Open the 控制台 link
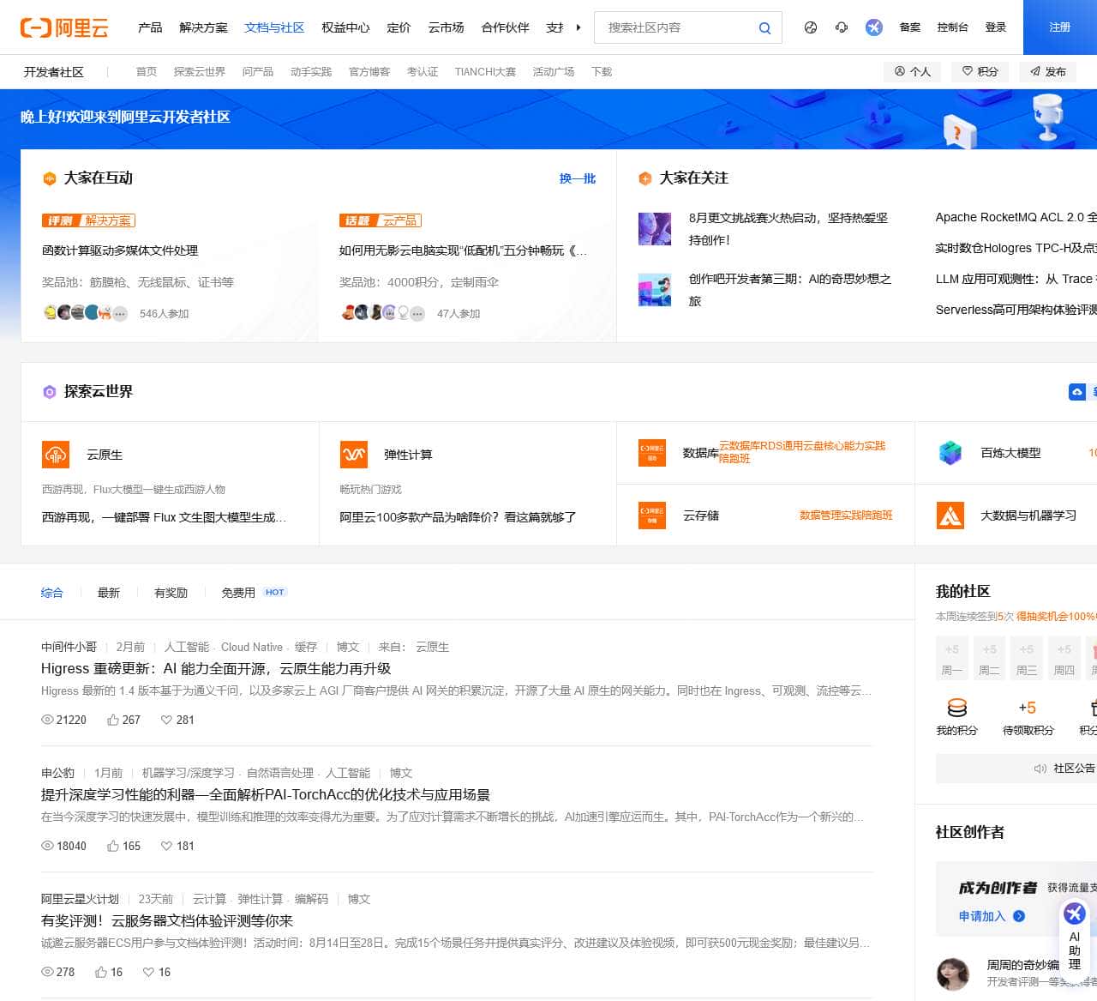1097x1001 pixels. 953,27
